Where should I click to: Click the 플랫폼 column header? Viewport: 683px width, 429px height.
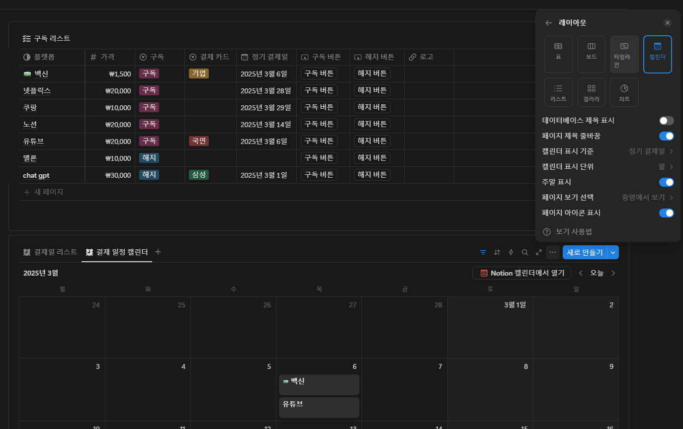[x=52, y=57]
